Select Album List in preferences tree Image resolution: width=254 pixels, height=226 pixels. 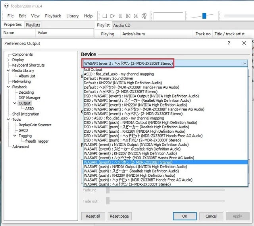tap(27, 76)
